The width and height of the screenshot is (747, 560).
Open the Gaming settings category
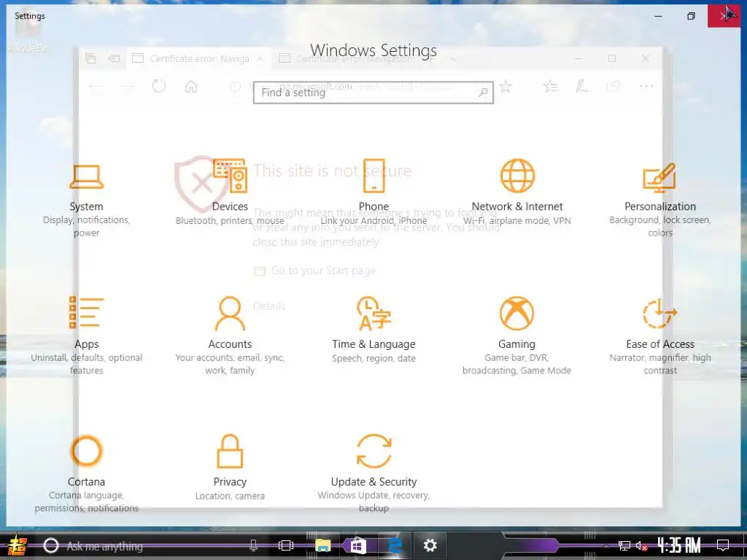tap(517, 335)
